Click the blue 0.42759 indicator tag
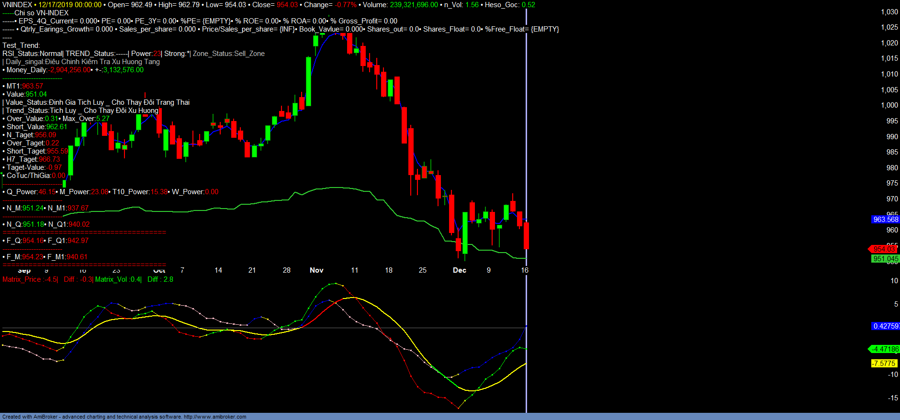This screenshot has width=900, height=420. (885, 326)
